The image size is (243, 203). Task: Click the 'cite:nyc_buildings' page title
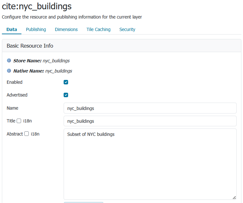coord(37,6)
